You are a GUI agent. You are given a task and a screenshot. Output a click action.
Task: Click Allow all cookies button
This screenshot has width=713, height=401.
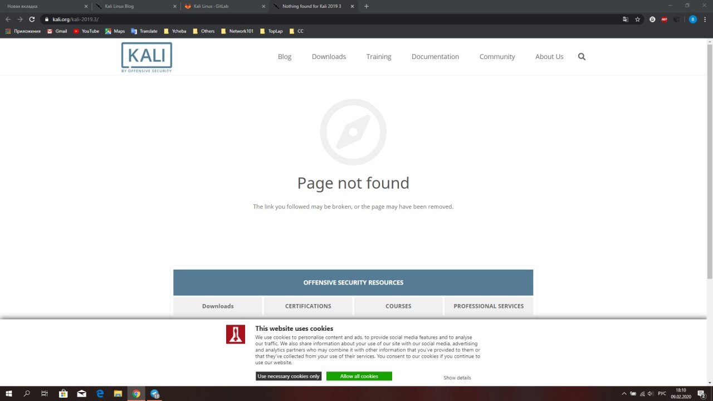(x=359, y=376)
